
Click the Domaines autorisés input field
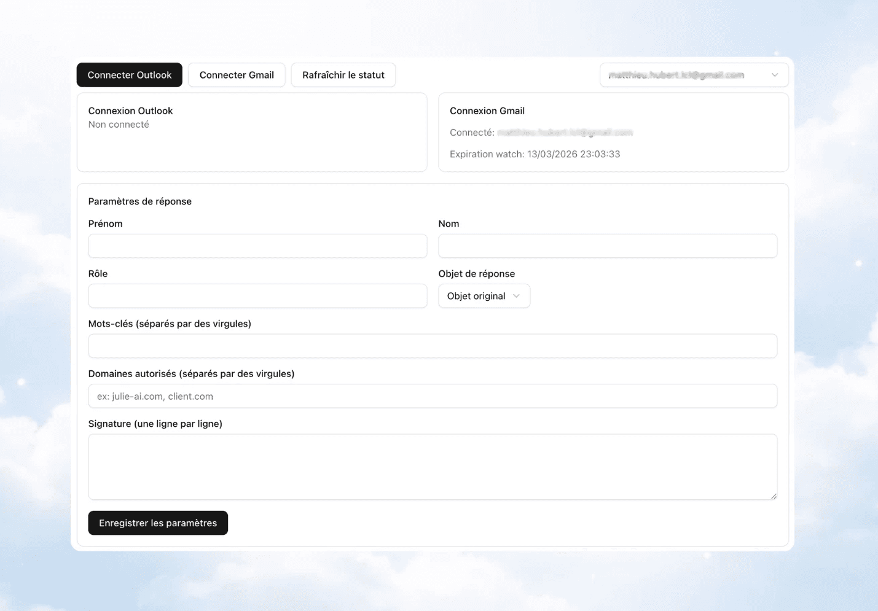pos(433,396)
